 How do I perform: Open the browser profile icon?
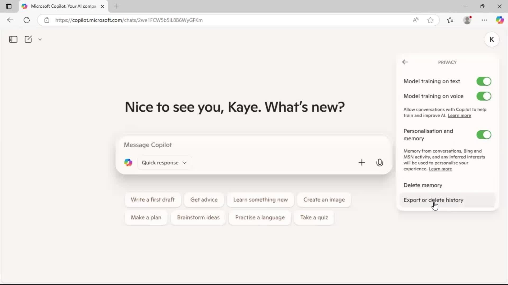pos(468,20)
